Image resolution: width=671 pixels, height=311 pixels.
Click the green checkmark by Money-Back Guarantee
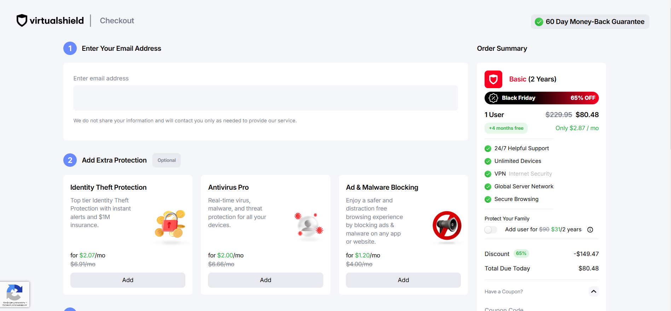tap(539, 22)
